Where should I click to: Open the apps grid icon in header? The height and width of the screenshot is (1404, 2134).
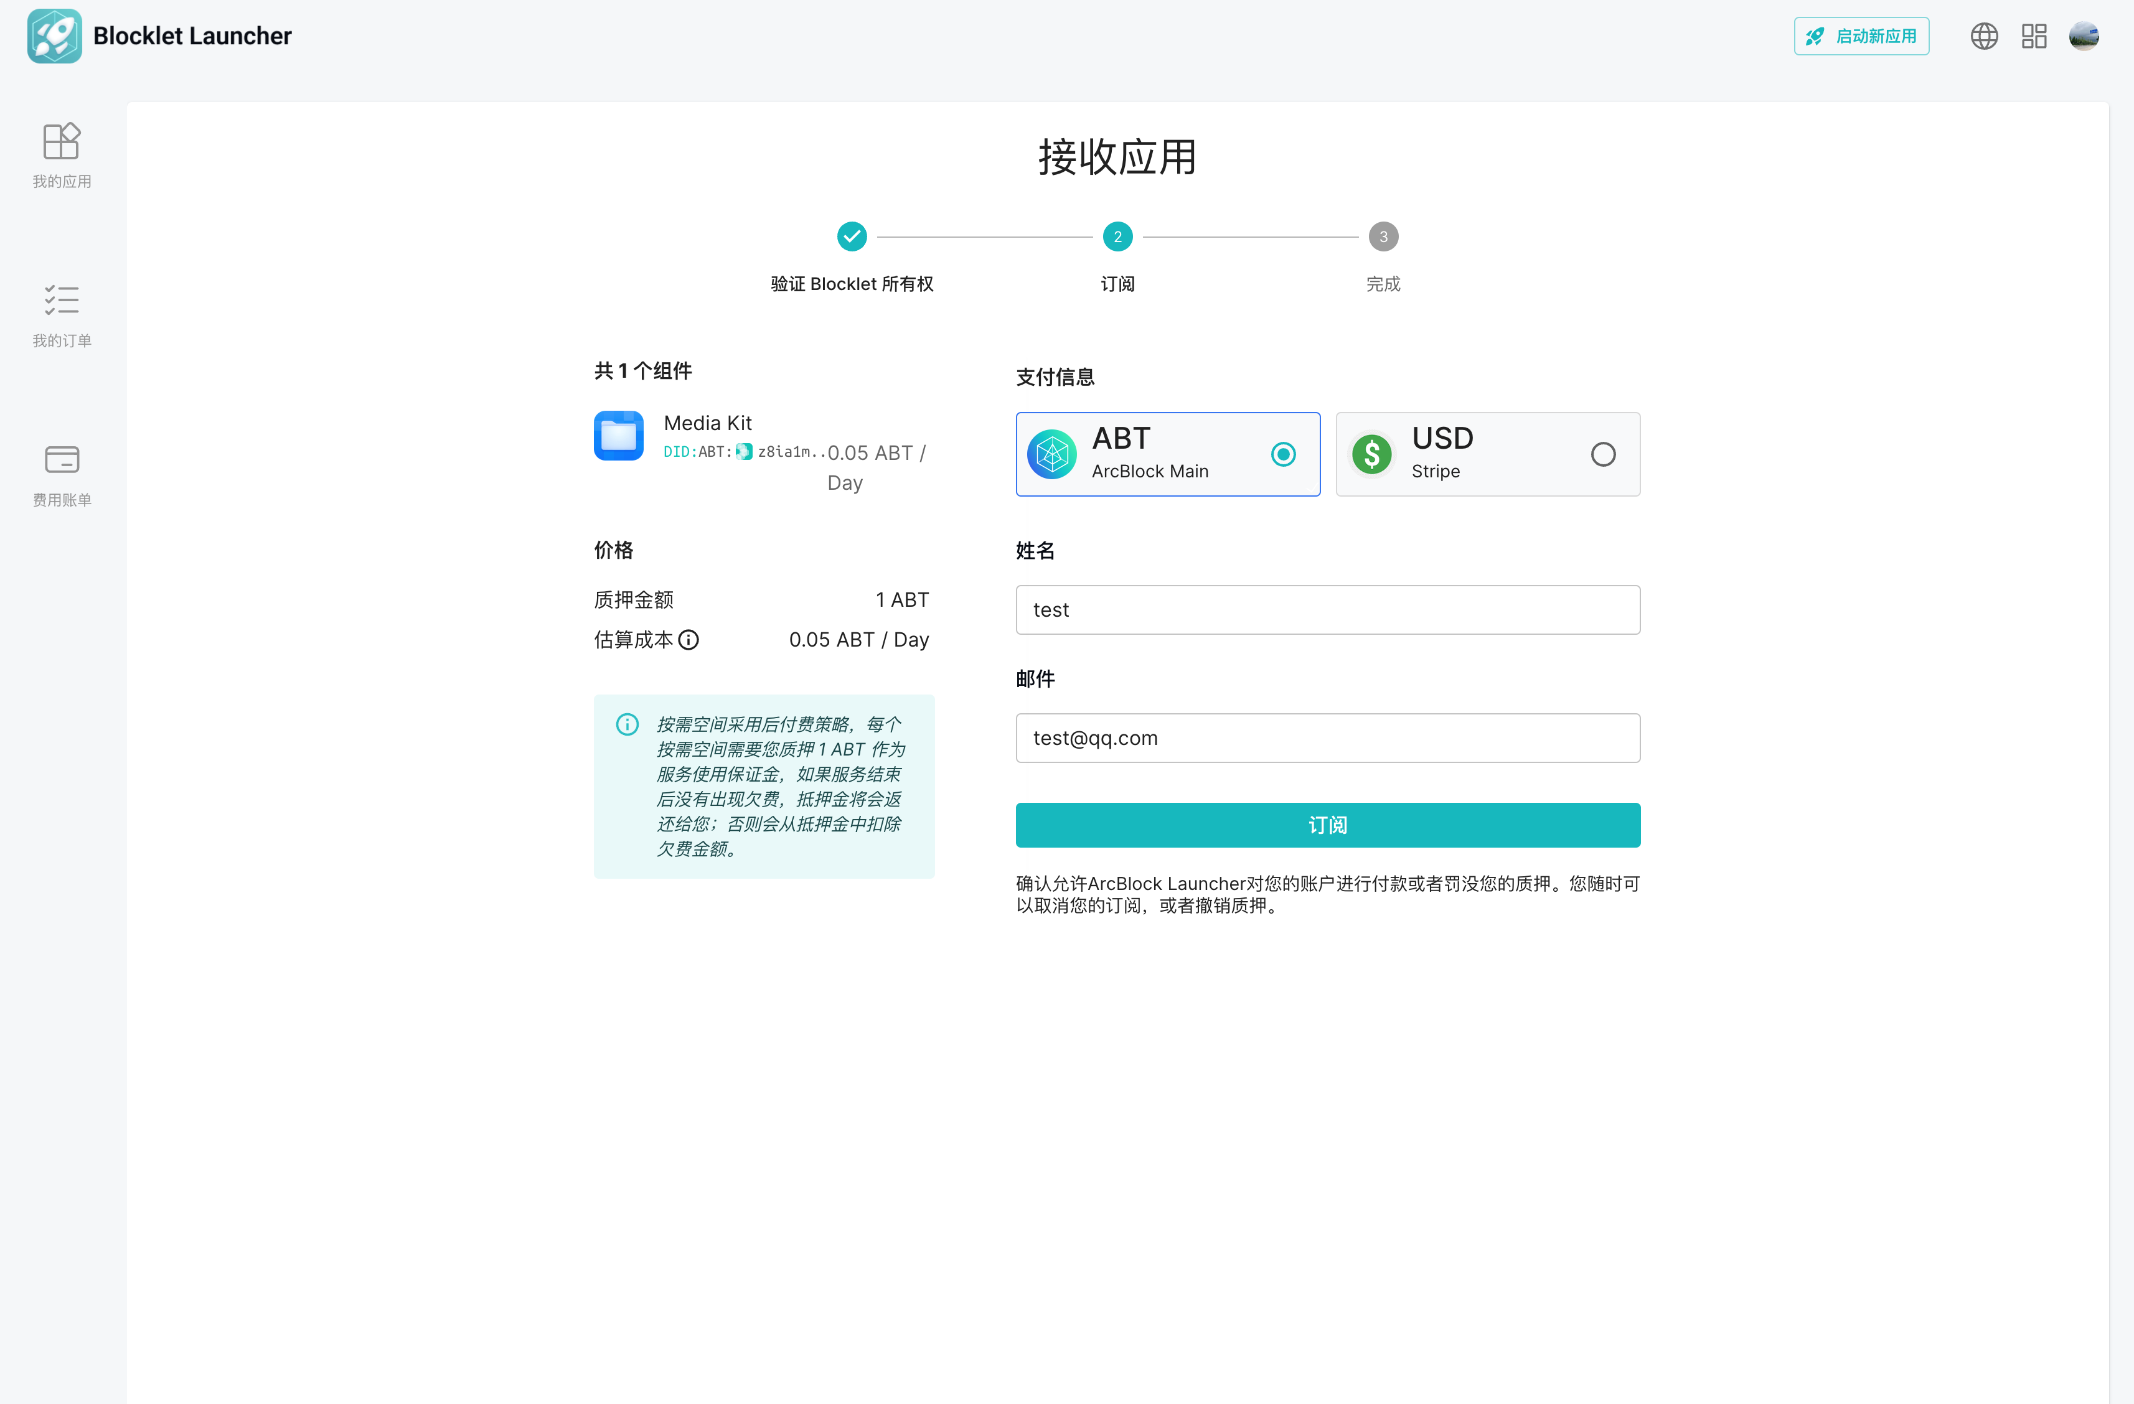2034,36
